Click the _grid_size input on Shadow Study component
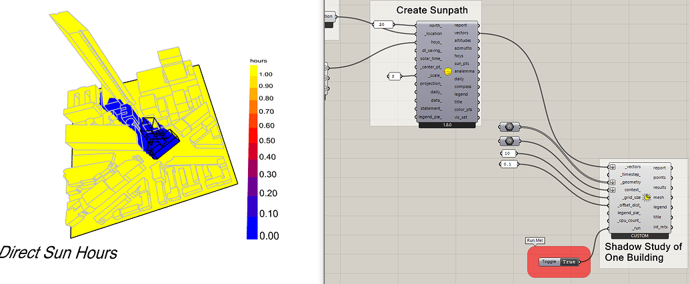Viewport: 690px width, 284px height. [x=630, y=198]
